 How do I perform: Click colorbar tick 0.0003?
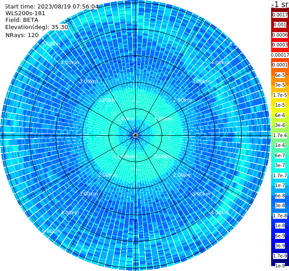click(x=280, y=45)
